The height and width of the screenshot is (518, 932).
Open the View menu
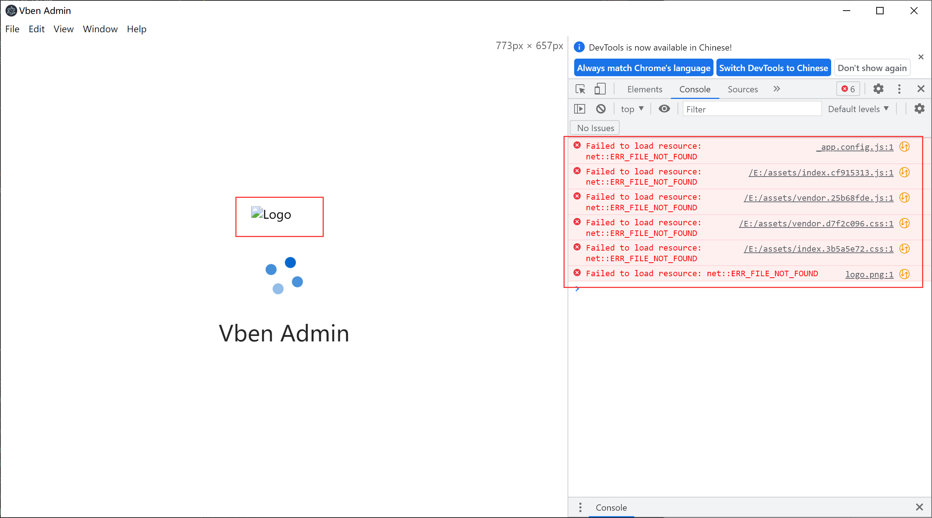63,29
